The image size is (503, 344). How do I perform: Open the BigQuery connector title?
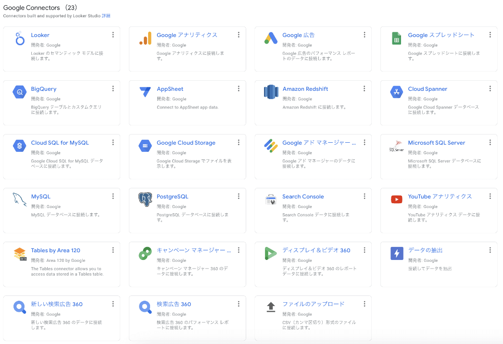click(x=44, y=89)
